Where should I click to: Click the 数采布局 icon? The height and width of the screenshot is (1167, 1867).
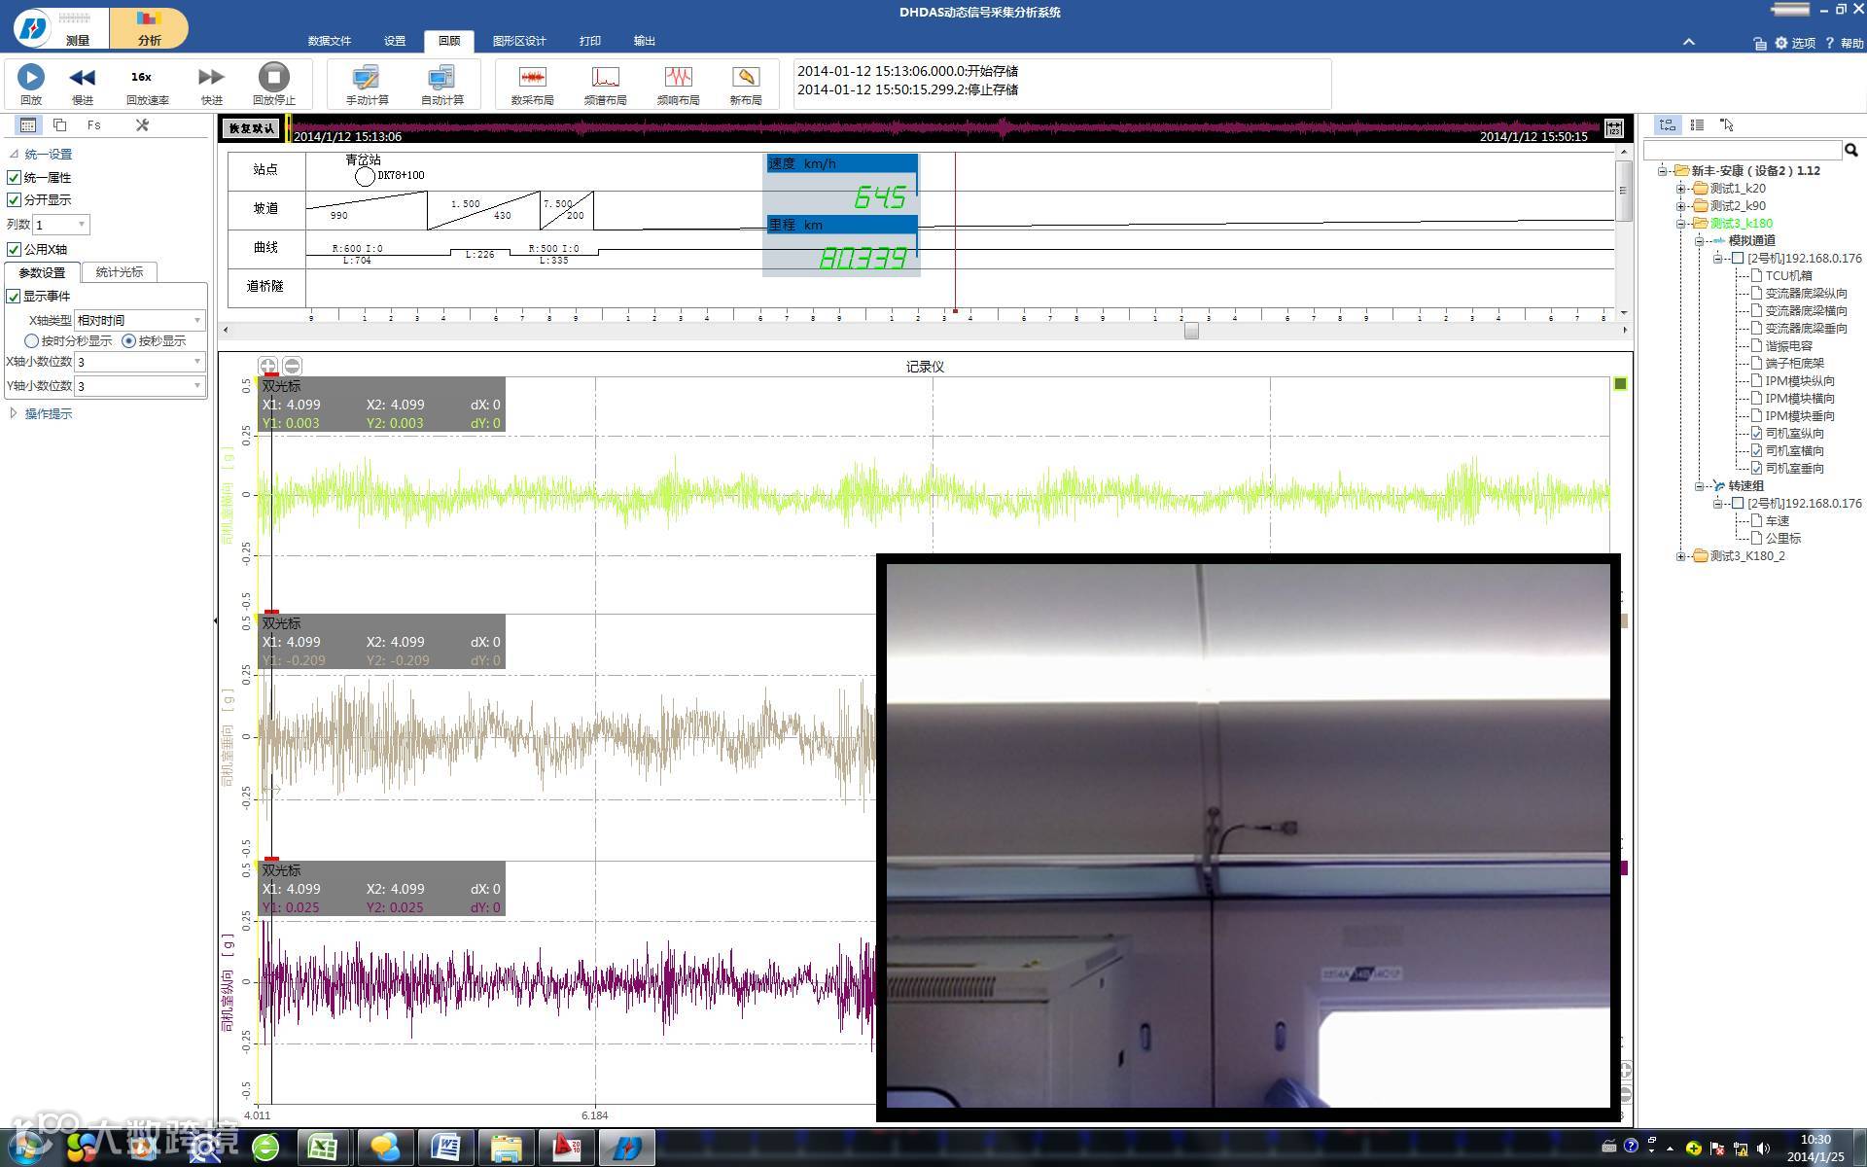532,78
